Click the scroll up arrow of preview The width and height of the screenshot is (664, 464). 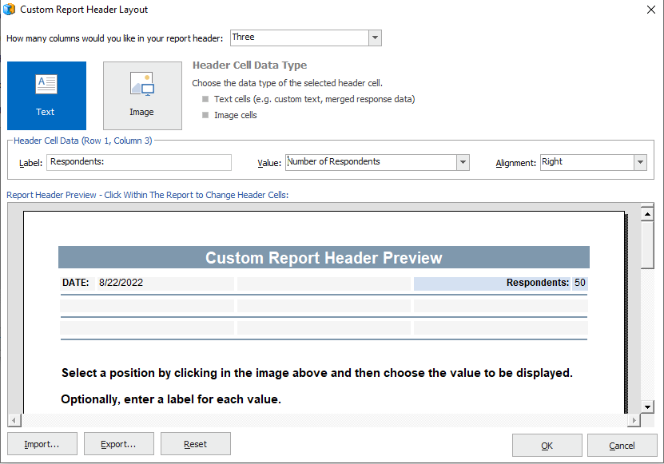tap(647, 214)
